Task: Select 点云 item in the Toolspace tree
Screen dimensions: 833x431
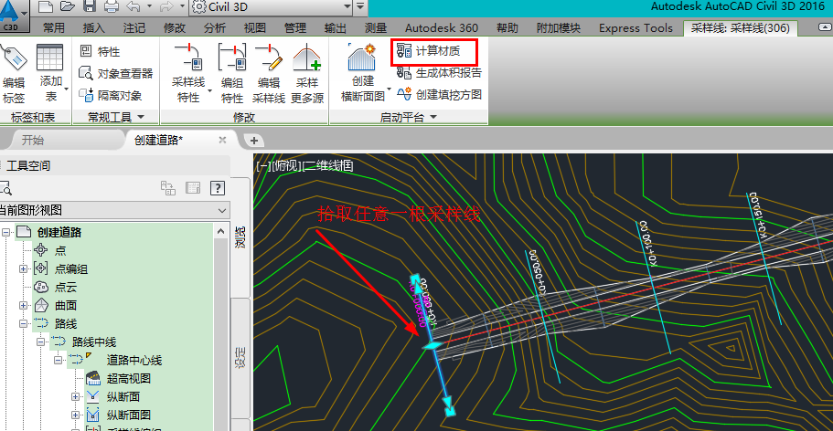Action: click(65, 287)
